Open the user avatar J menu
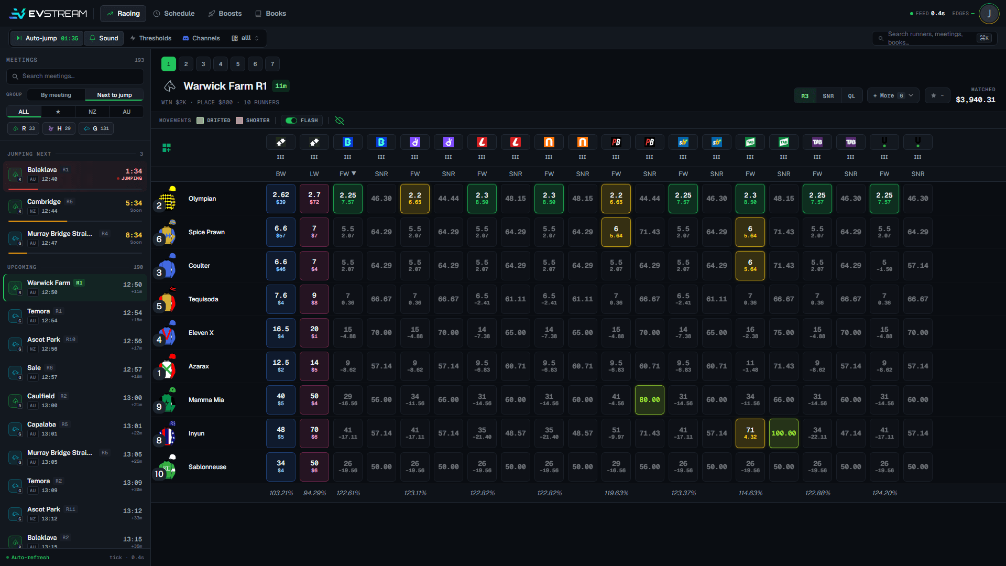This screenshot has width=1006, height=566. [989, 14]
